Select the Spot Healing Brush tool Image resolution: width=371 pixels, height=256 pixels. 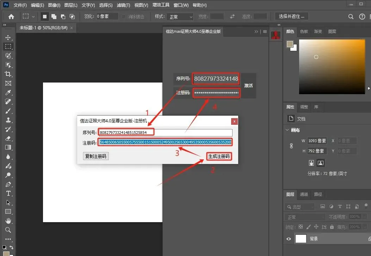click(x=8, y=102)
